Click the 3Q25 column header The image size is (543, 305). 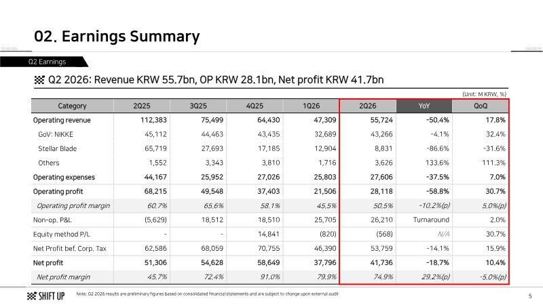tap(198, 106)
